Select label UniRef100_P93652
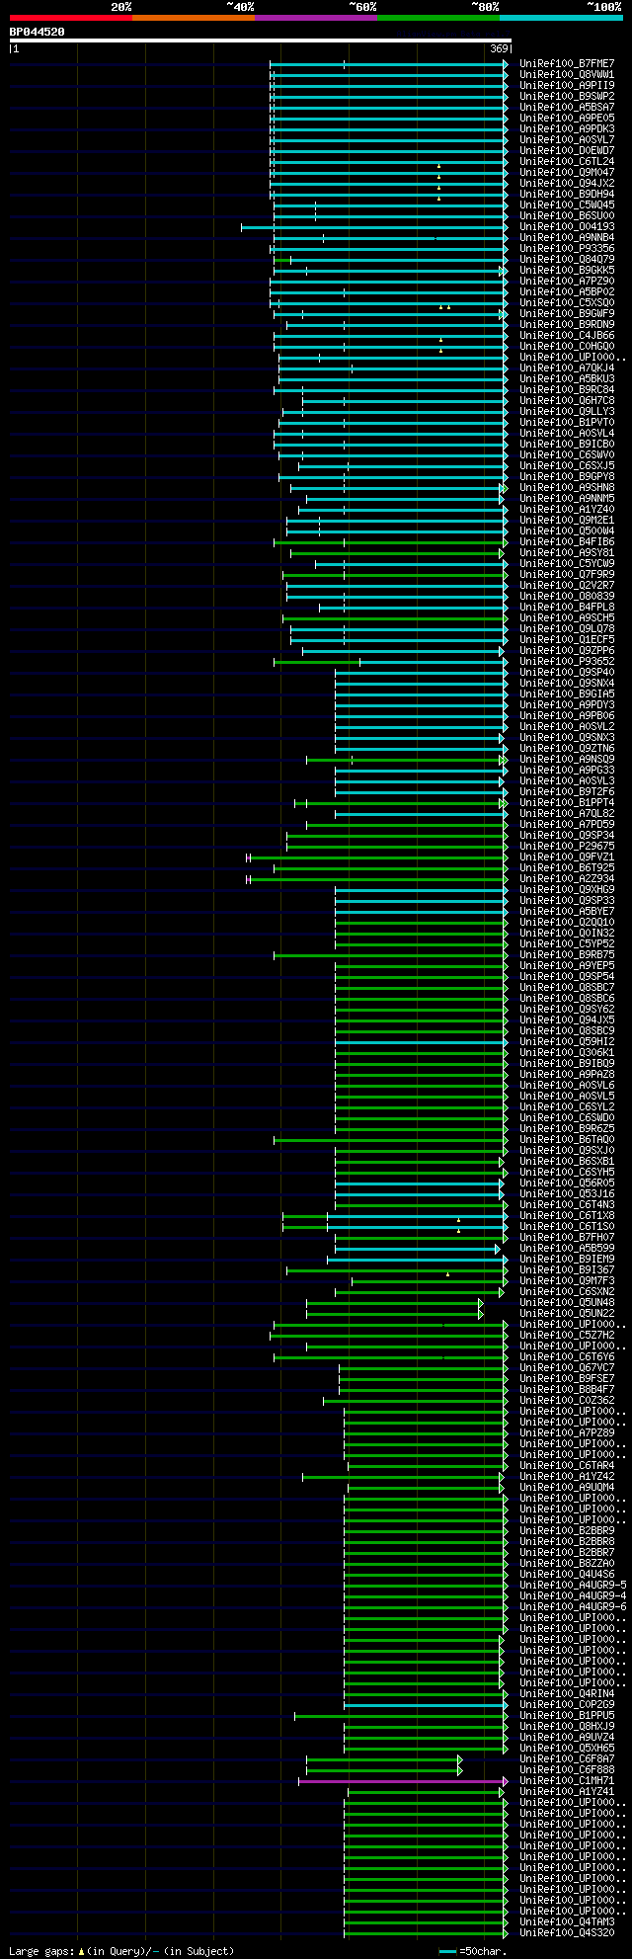Screen dimensions: 632x1959 click(x=567, y=661)
